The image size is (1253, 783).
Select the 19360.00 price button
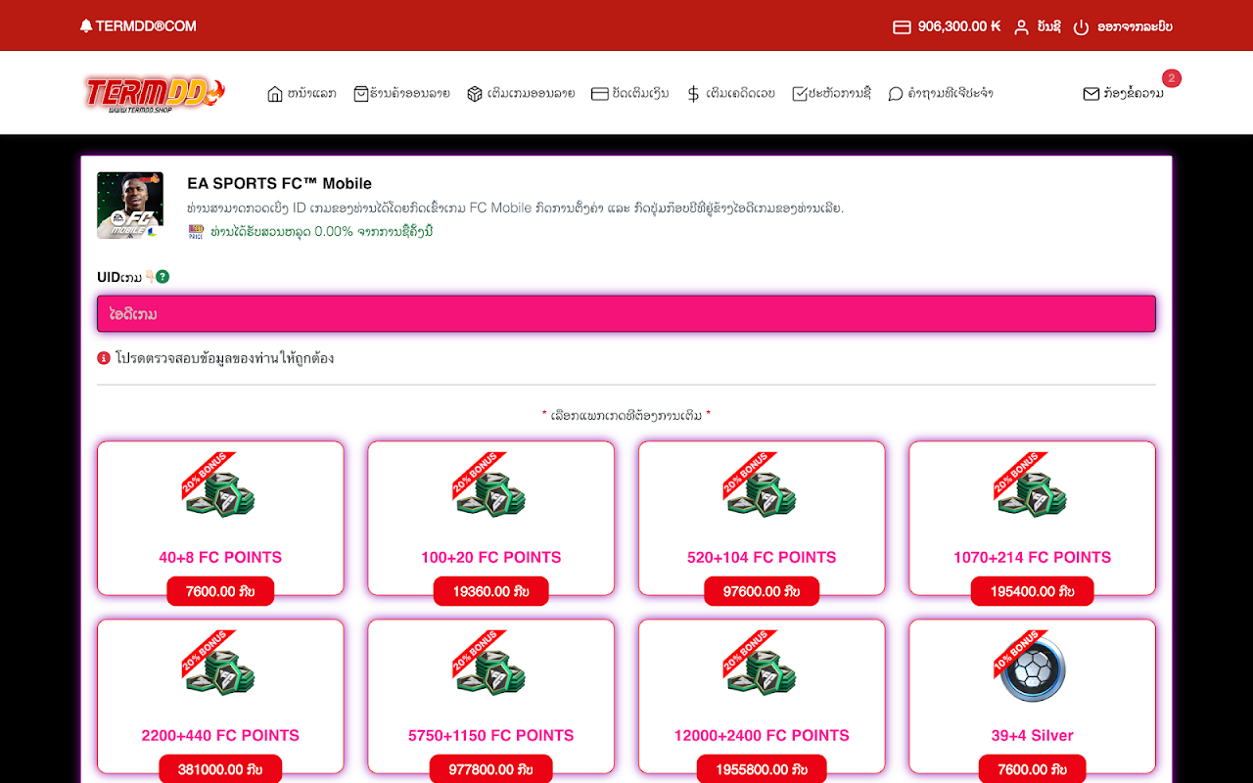click(x=490, y=591)
